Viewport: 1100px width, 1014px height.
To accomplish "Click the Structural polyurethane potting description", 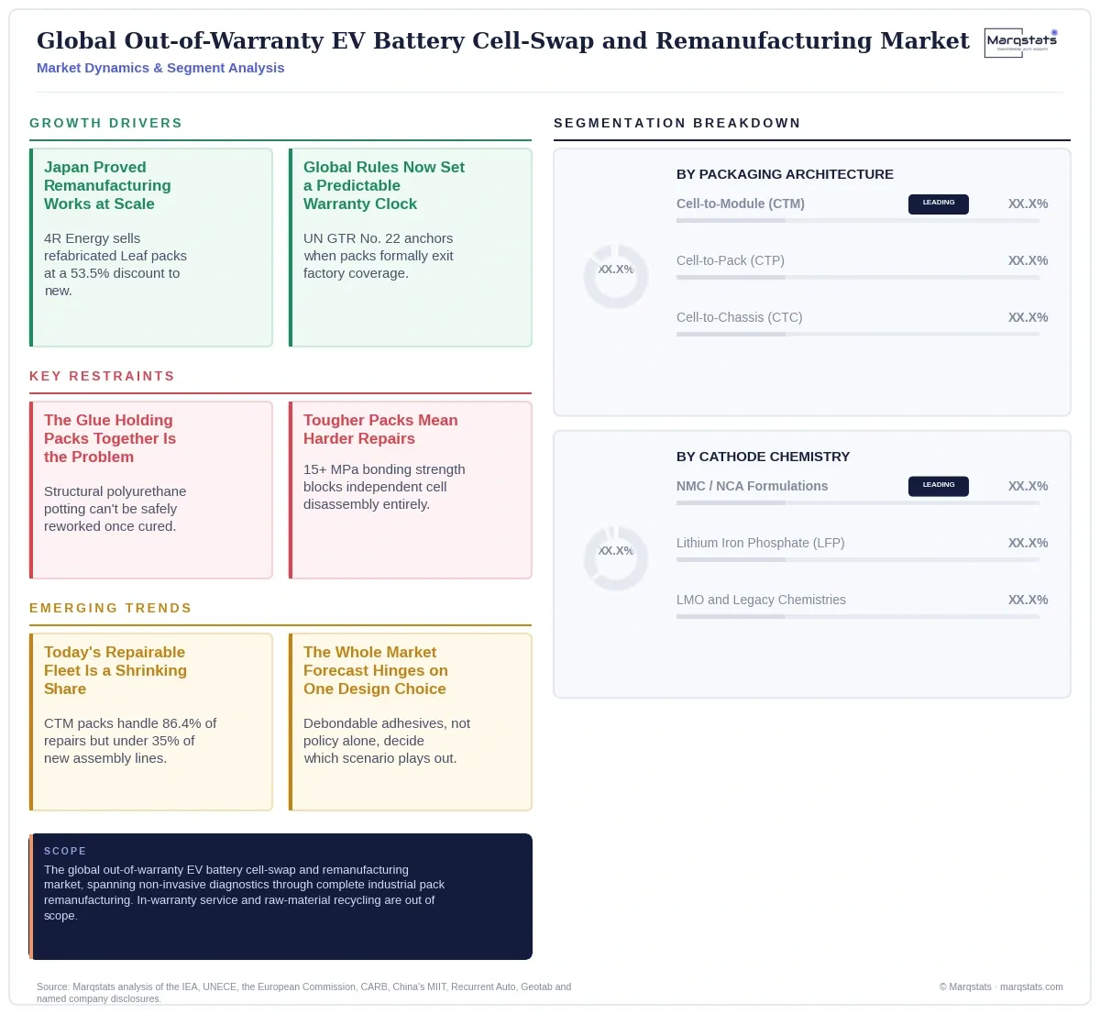I will pos(115,509).
